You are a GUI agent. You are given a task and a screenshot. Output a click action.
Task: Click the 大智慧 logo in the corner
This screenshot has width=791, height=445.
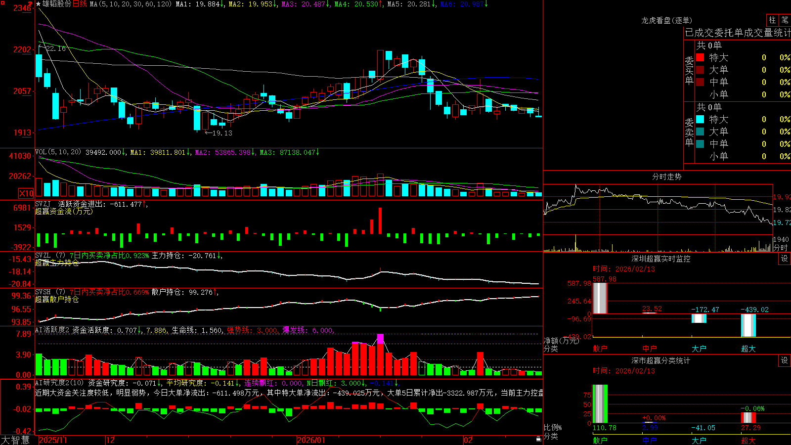click(15, 440)
